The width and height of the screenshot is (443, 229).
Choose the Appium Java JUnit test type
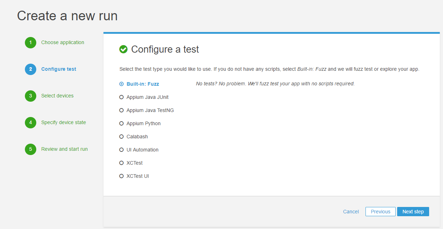click(122, 97)
